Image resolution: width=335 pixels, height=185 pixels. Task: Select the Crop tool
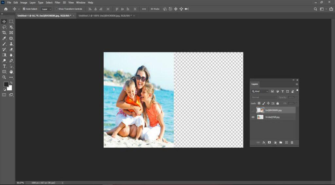coord(4,33)
